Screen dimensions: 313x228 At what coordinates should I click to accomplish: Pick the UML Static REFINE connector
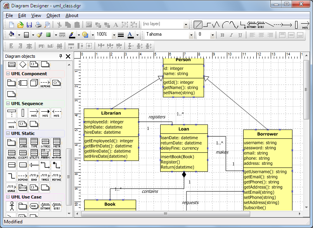(x=57, y=177)
